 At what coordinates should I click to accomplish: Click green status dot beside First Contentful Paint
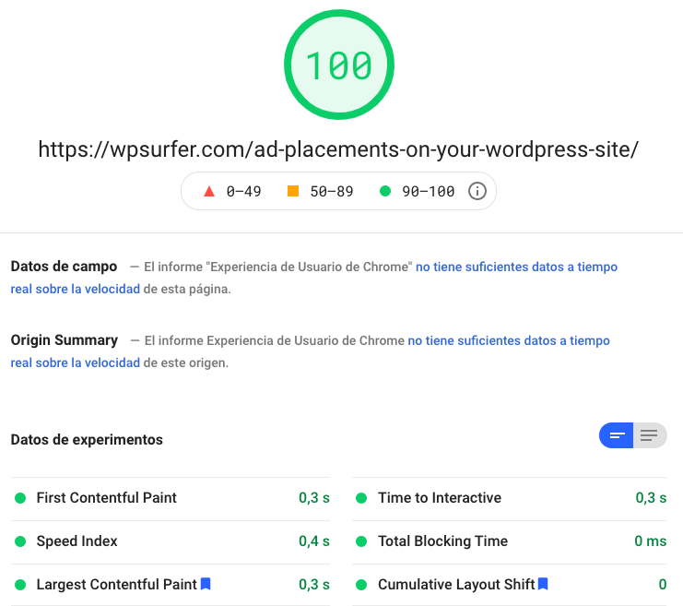coord(20,498)
